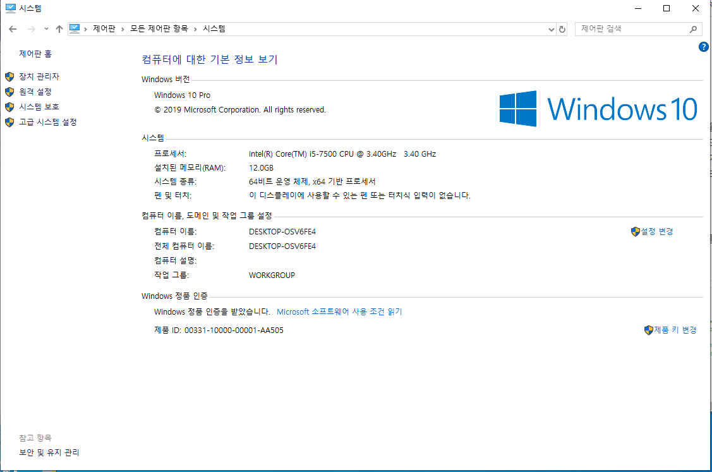Go up one level with up arrow

tap(59, 29)
